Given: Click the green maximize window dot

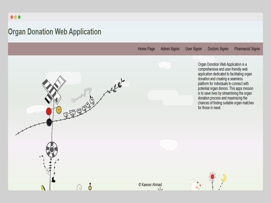Looking at the screenshot, I should click(19, 17).
